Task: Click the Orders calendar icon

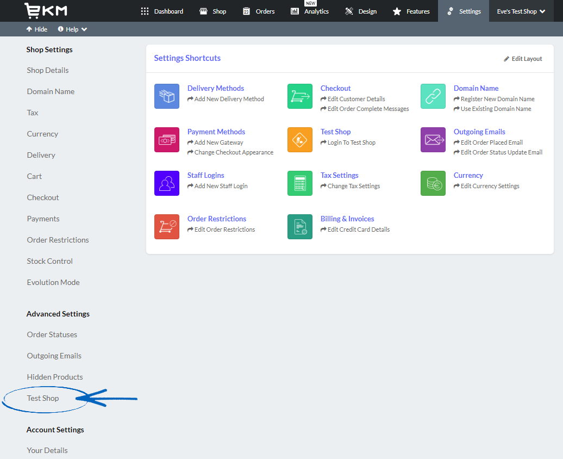Action: click(x=246, y=11)
